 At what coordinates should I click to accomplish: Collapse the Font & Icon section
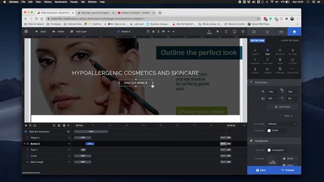point(274,82)
